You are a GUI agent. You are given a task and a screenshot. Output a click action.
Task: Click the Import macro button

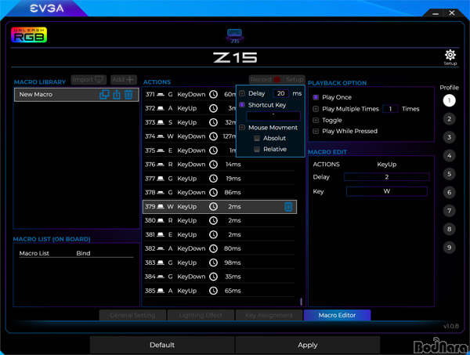(89, 79)
